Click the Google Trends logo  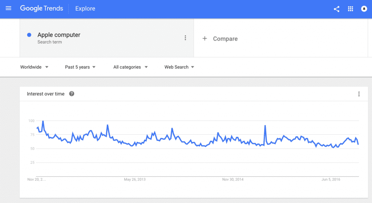41,8
